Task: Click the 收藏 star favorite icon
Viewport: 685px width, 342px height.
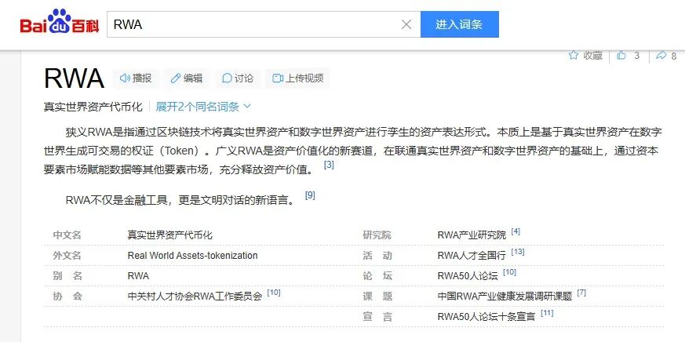Action: [574, 56]
